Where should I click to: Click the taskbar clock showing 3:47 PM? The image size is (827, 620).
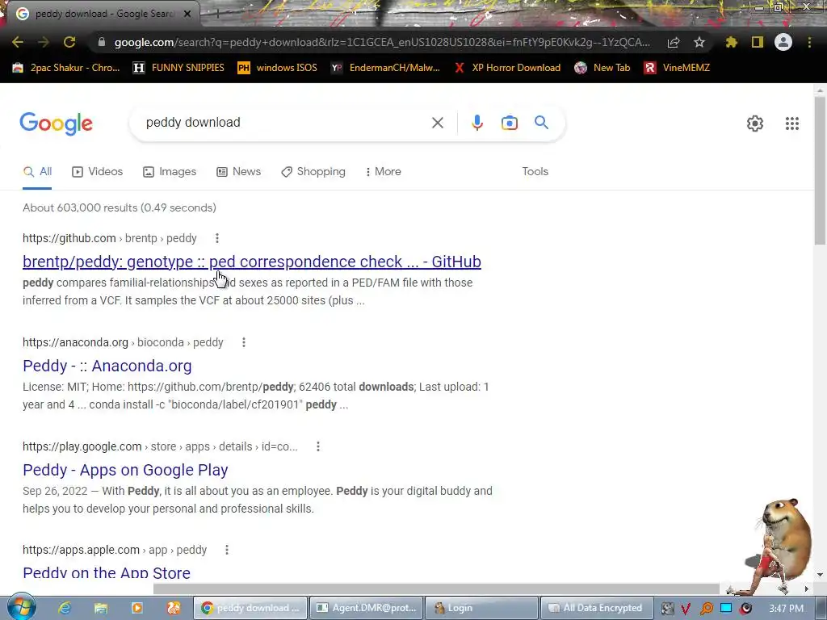coord(786,609)
